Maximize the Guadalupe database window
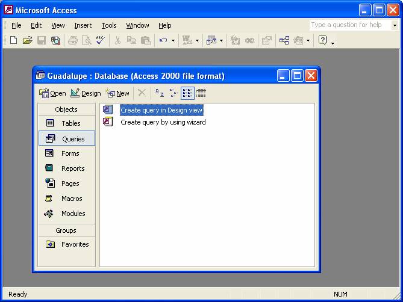This screenshot has width=403, height=302. click(297, 76)
